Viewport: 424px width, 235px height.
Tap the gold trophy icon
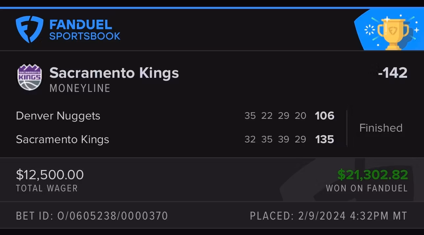393,32
